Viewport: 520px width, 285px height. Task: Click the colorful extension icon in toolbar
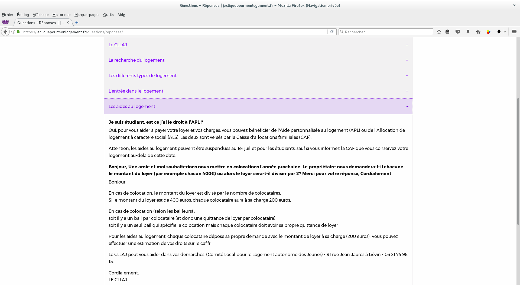pyautogui.click(x=489, y=32)
